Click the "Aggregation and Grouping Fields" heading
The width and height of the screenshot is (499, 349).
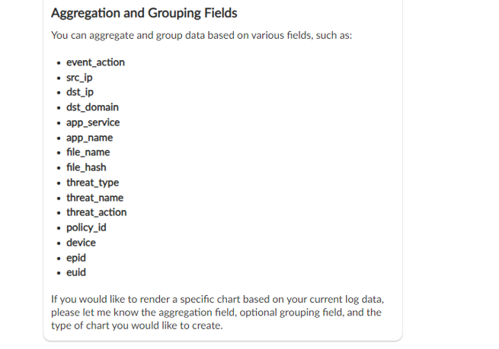[x=143, y=13]
